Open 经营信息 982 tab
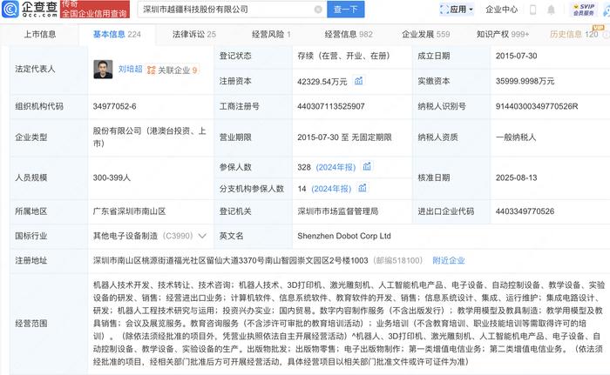 pyautogui.click(x=349, y=34)
